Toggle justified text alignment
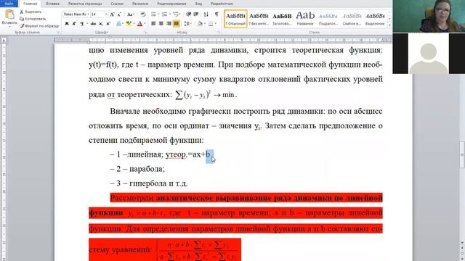 176,24
